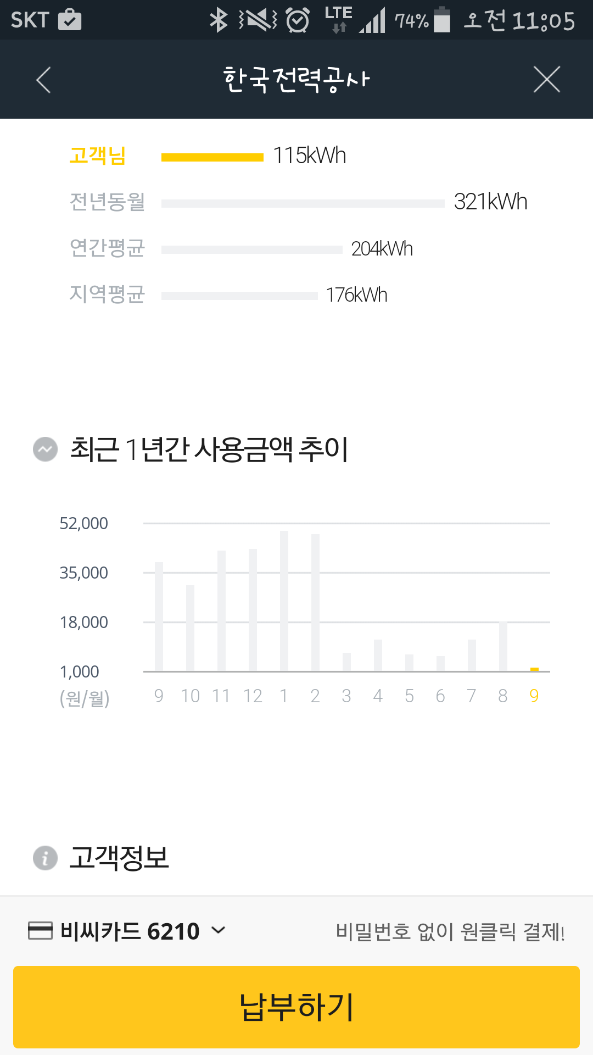
Task: Tap the 고객정보 section heading
Action: (119, 858)
